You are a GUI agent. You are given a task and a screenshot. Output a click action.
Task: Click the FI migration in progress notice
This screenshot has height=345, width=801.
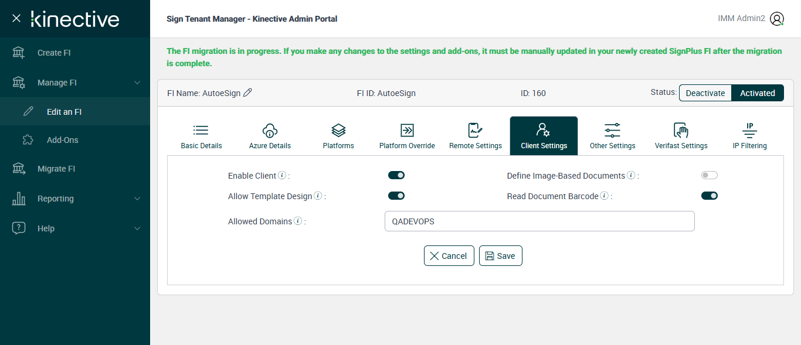474,57
